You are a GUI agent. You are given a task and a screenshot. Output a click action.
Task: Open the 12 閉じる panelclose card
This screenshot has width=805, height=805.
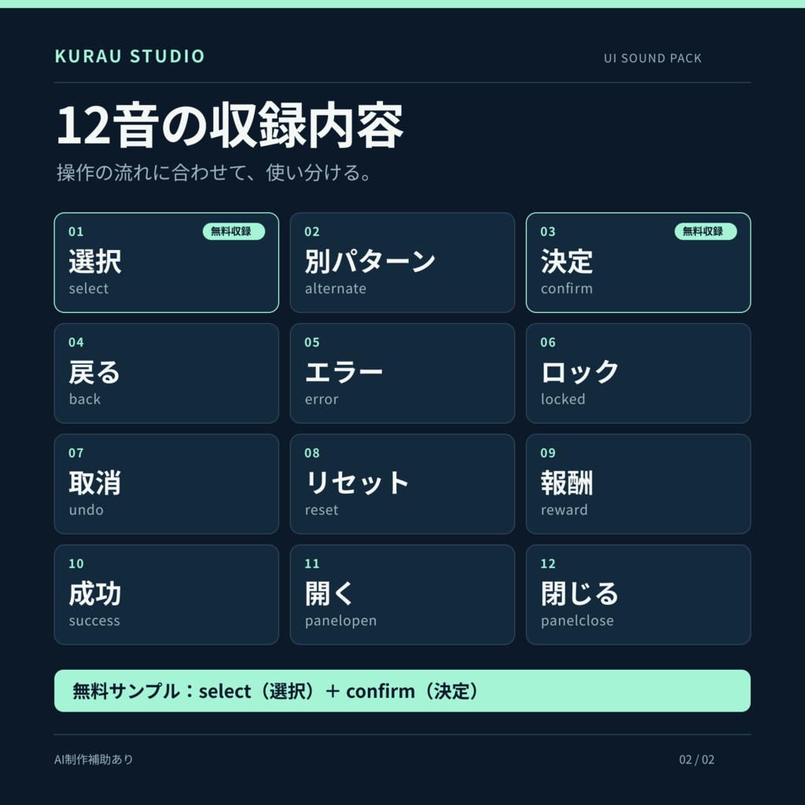[638, 594]
